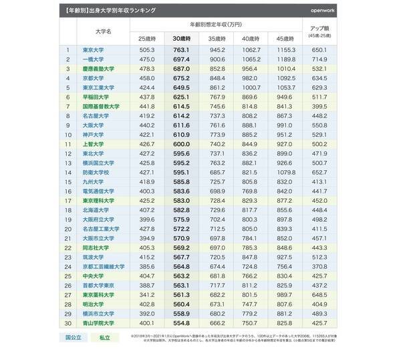Open the 一橋大学 entry
Image resolution: width=401 pixels, height=349 pixels.
click(x=93, y=59)
